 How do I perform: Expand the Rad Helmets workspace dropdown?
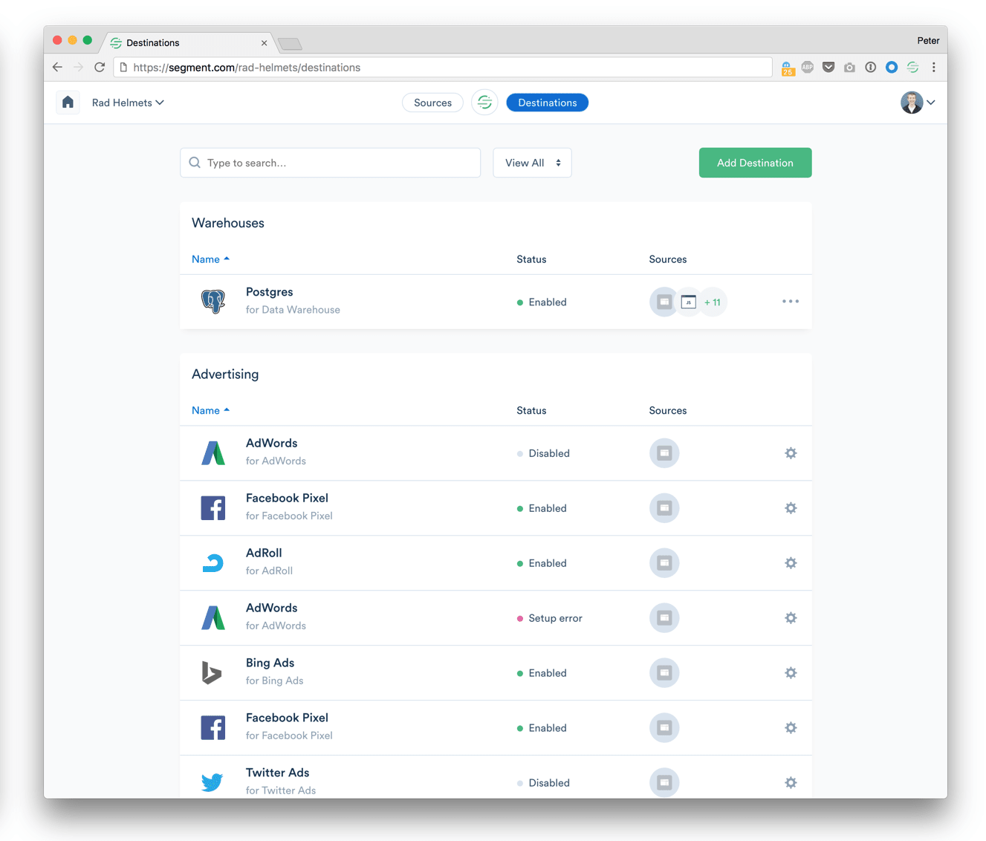(127, 103)
